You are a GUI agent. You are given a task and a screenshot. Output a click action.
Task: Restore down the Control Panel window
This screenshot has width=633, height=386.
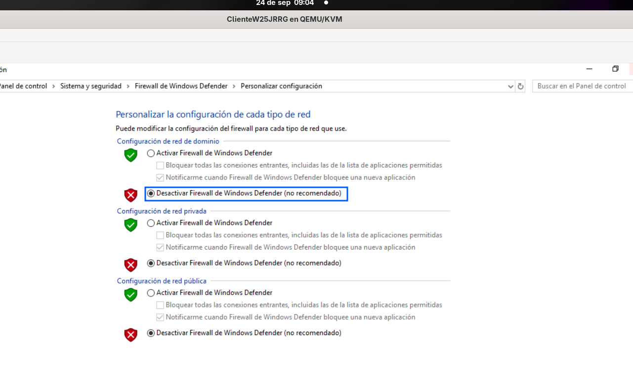615,69
